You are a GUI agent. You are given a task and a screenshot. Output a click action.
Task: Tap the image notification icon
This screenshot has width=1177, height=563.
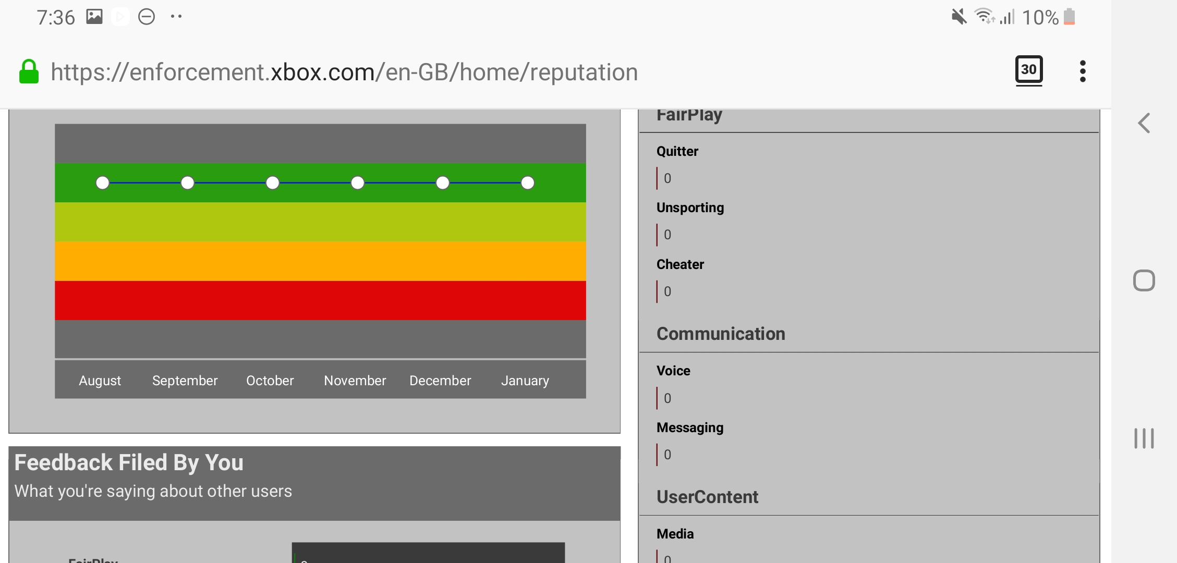(x=94, y=17)
